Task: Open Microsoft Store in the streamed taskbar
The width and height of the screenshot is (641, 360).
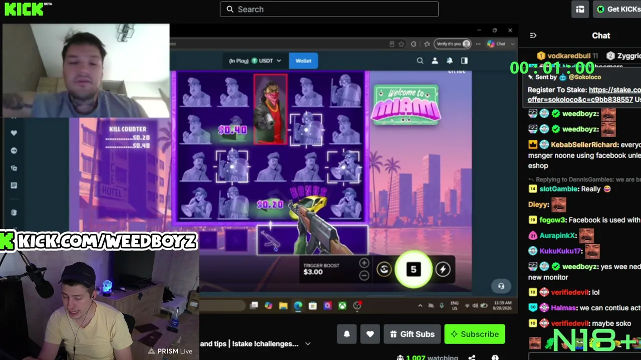Action: [x=312, y=305]
